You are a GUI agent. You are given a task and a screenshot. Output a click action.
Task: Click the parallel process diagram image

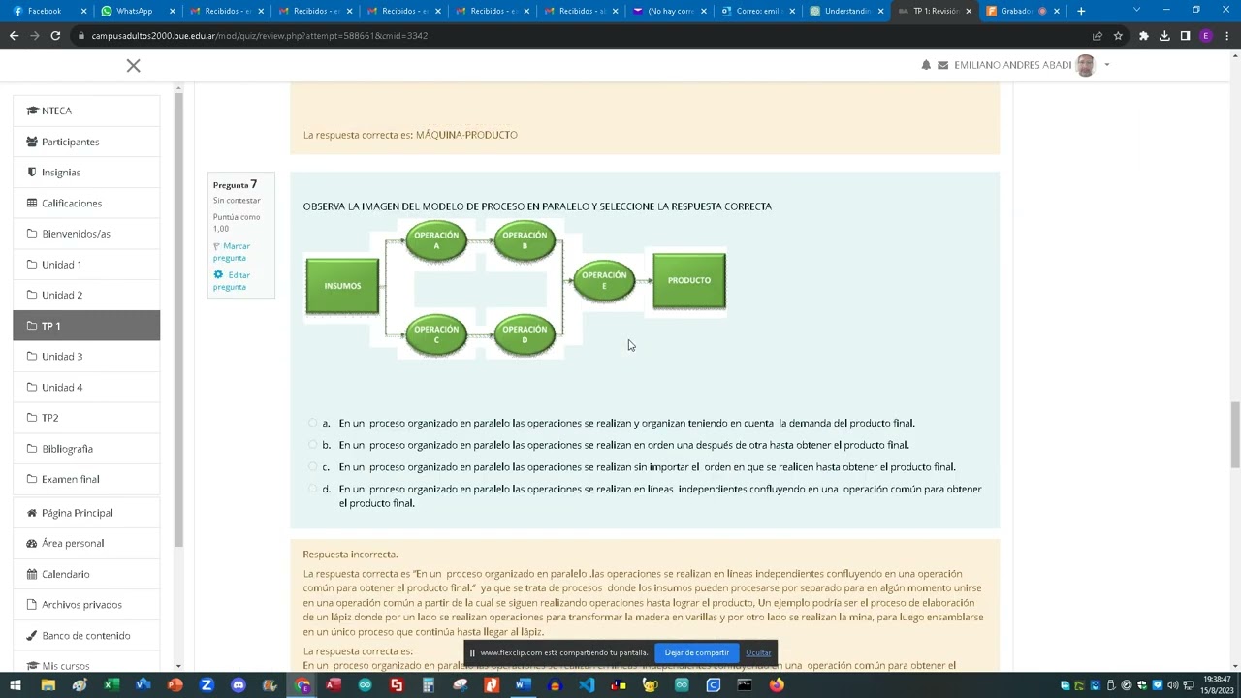click(516, 288)
